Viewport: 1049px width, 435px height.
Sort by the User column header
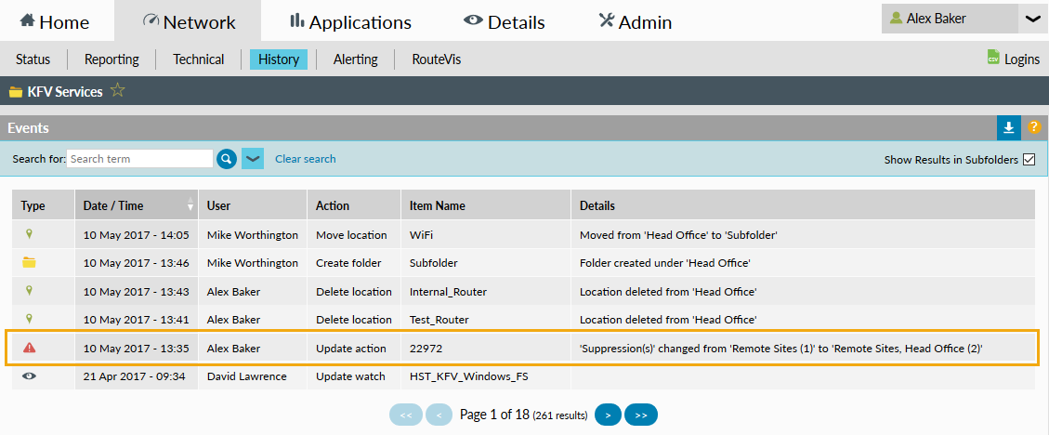pyautogui.click(x=253, y=205)
